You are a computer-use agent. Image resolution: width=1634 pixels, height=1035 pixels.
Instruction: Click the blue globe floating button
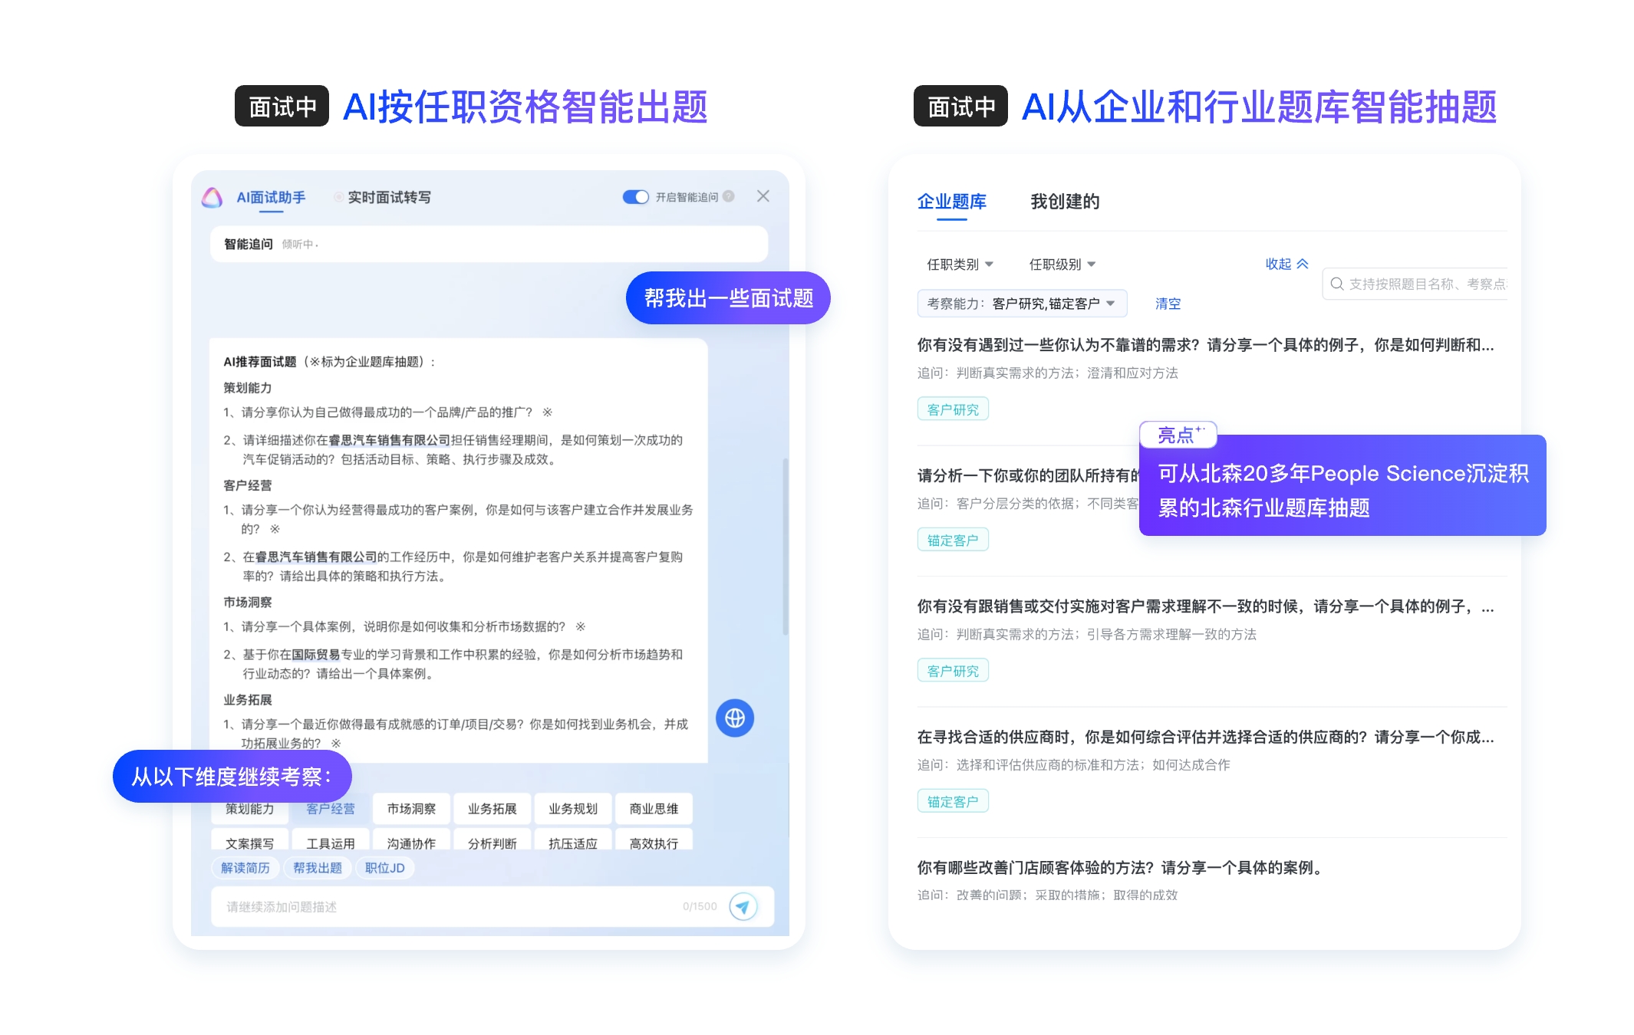[734, 718]
